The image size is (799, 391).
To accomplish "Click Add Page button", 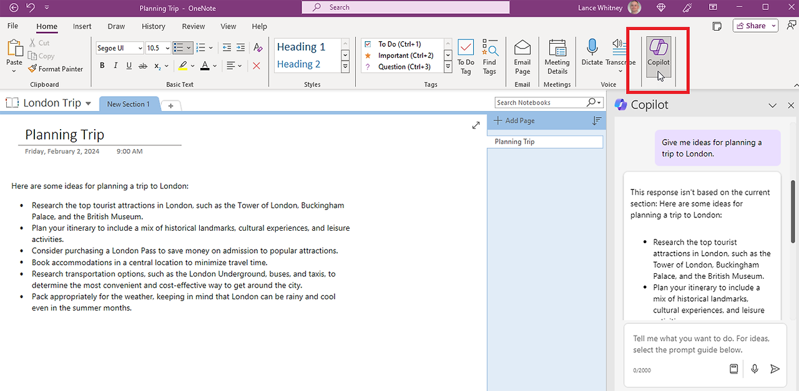I will (x=514, y=120).
